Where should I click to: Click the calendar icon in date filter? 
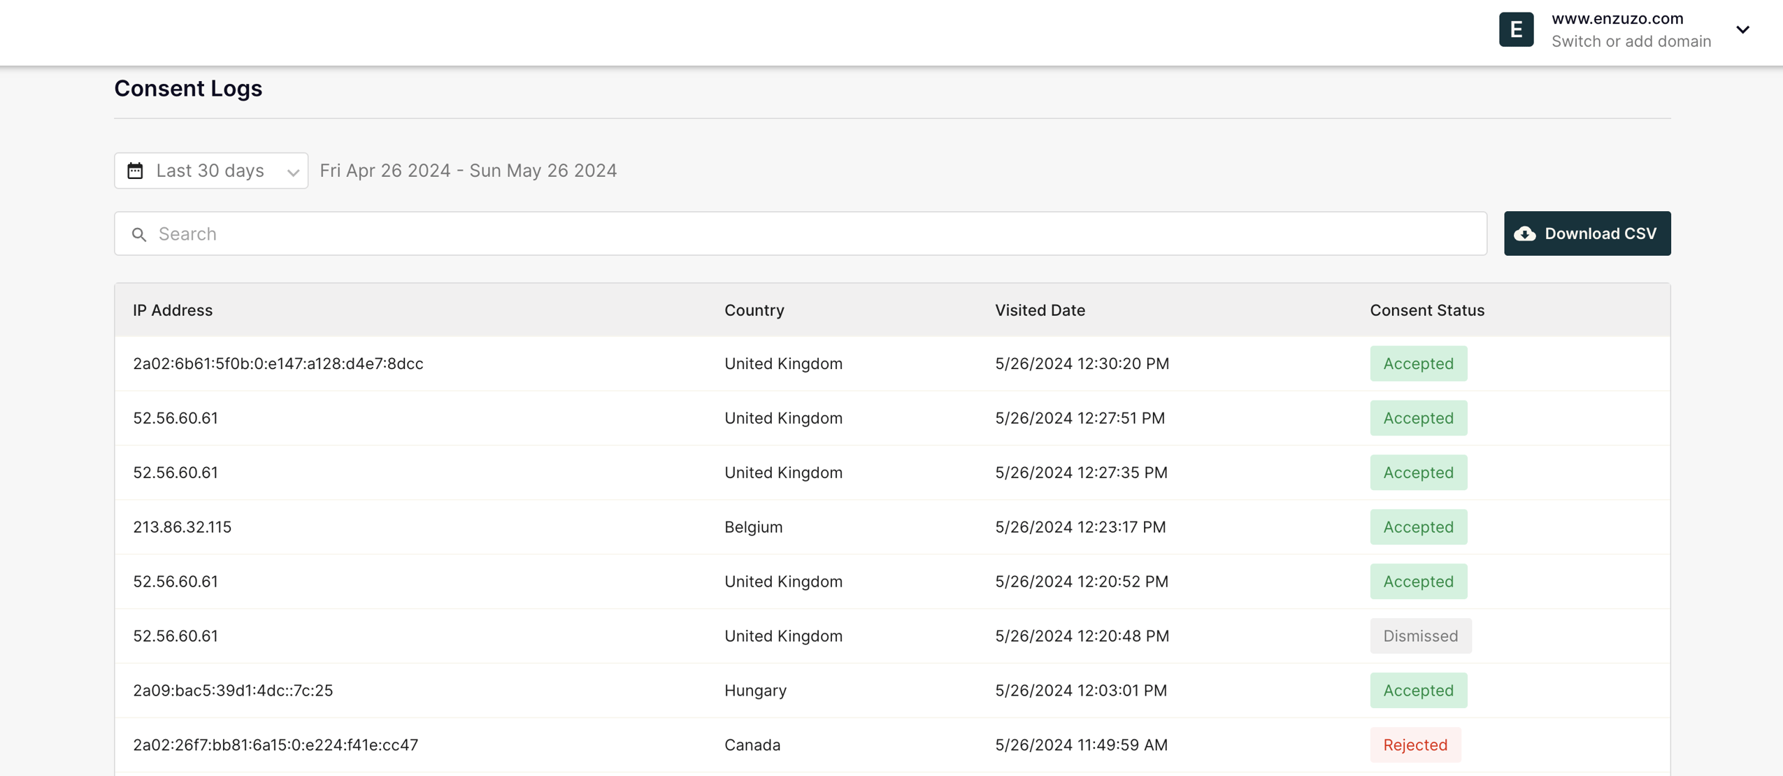[x=135, y=171]
